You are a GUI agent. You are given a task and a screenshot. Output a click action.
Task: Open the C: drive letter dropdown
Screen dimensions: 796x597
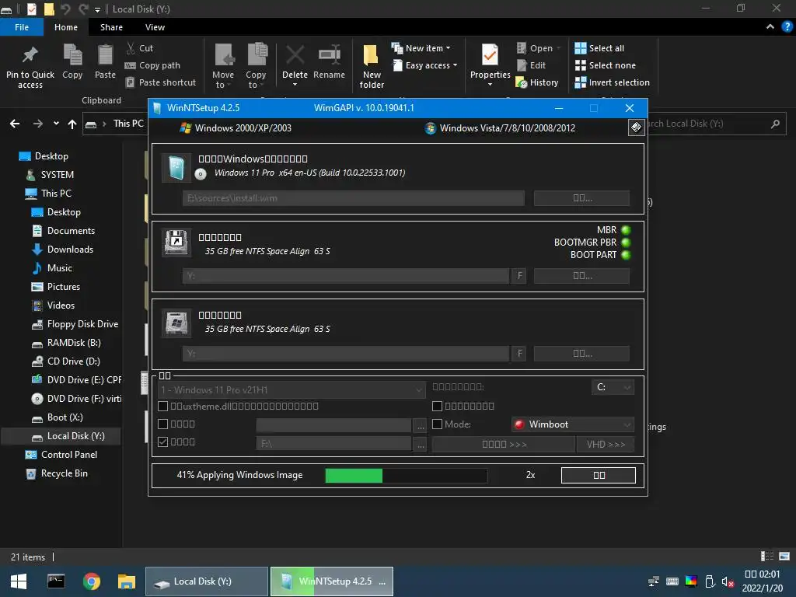613,387
